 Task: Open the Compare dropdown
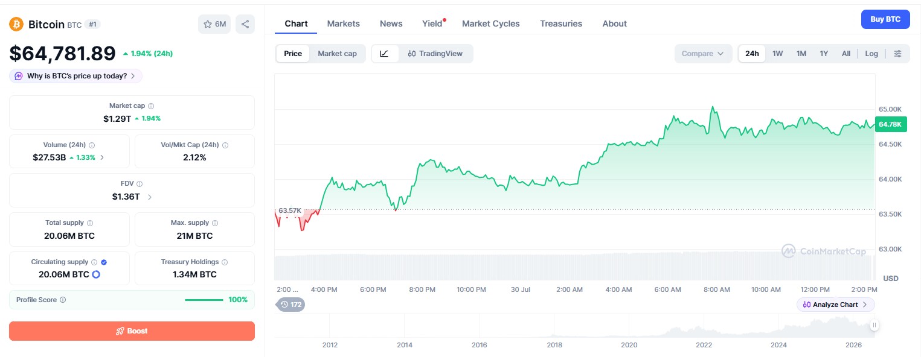click(703, 54)
